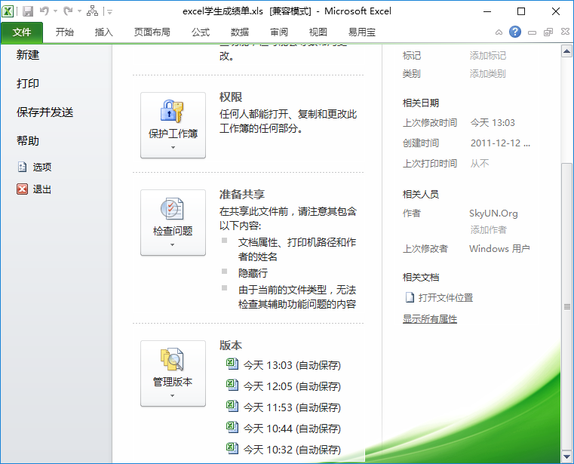Expand the 管理版本 dropdown arrow
Screen dimensions: 574x464
pyautogui.click(x=173, y=395)
